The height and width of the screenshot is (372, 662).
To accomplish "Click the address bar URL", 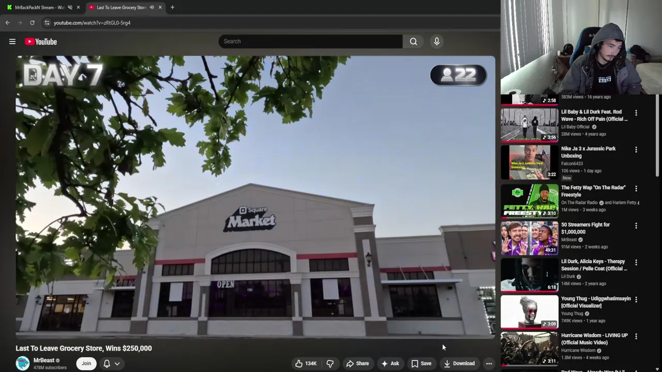I will click(92, 23).
